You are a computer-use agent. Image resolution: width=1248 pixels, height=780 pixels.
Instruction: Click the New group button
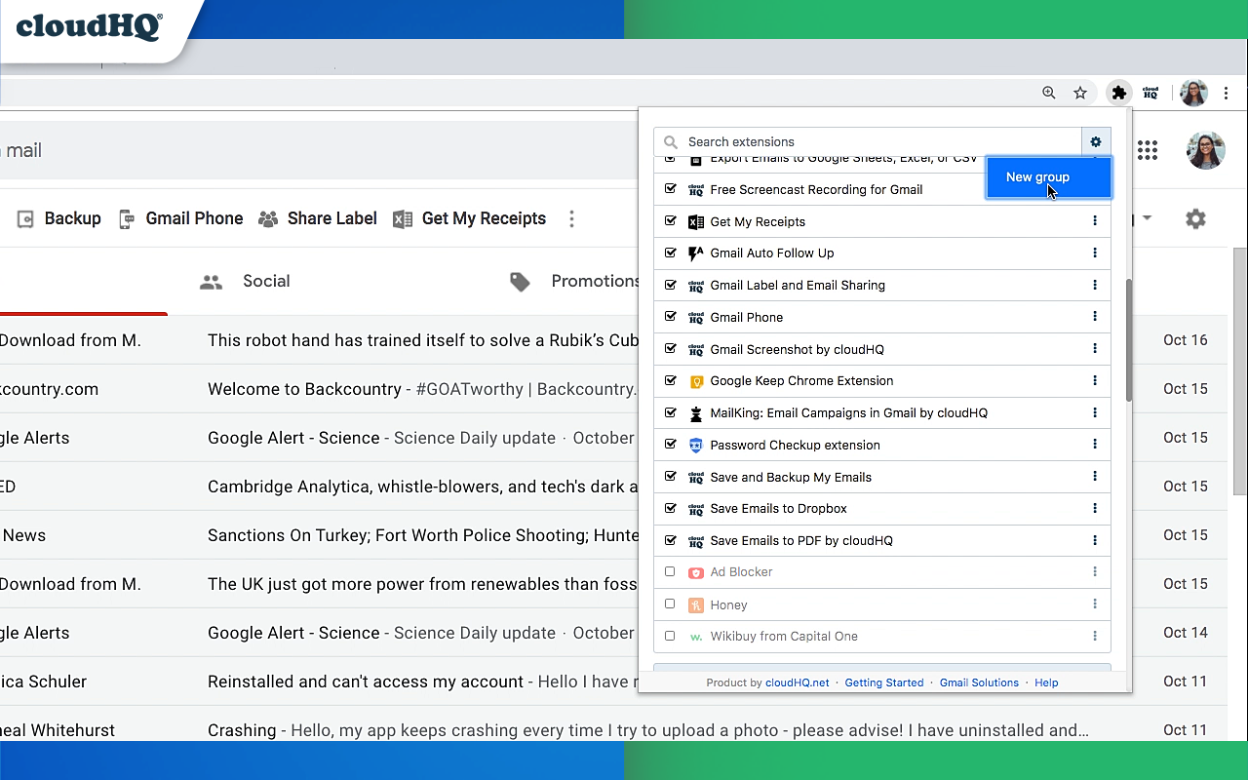coord(1036,177)
